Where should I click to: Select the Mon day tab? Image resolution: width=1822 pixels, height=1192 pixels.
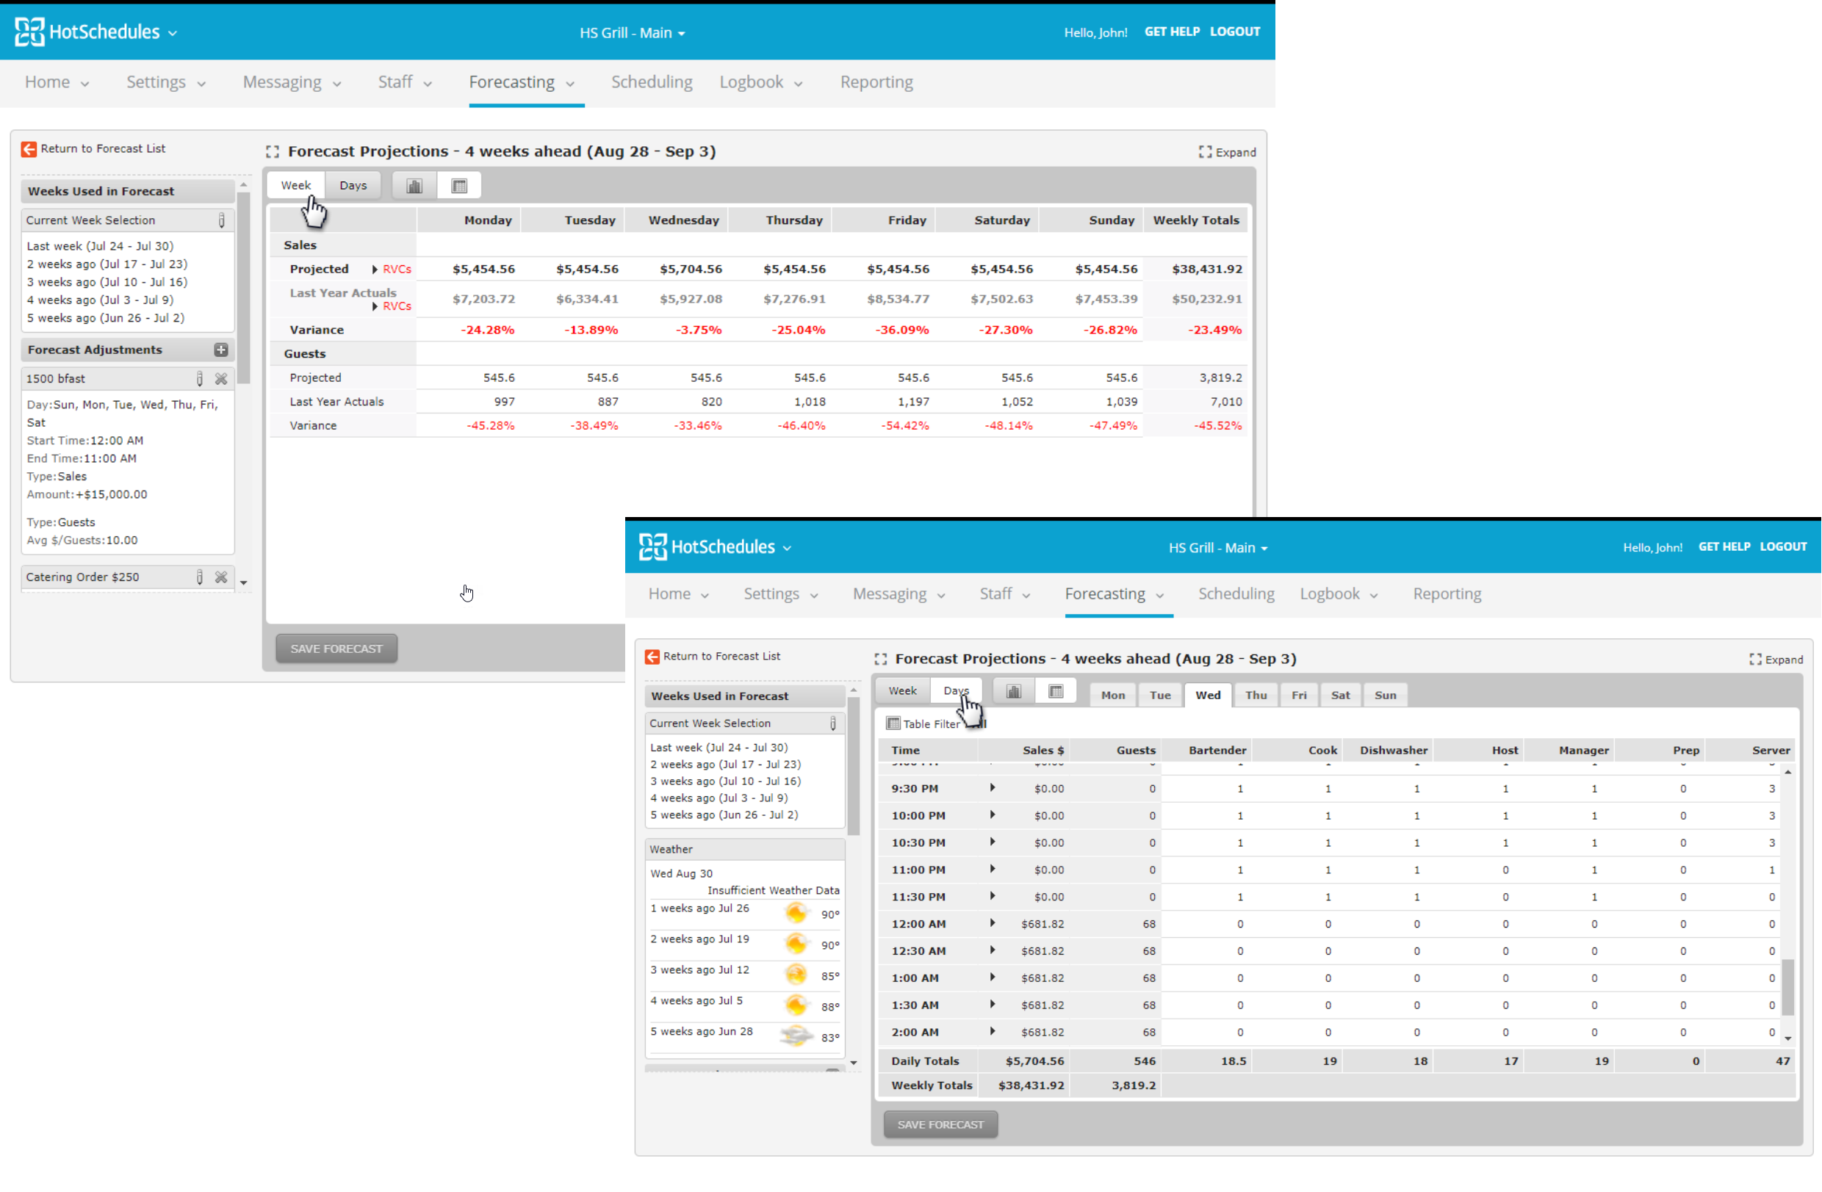point(1112,696)
